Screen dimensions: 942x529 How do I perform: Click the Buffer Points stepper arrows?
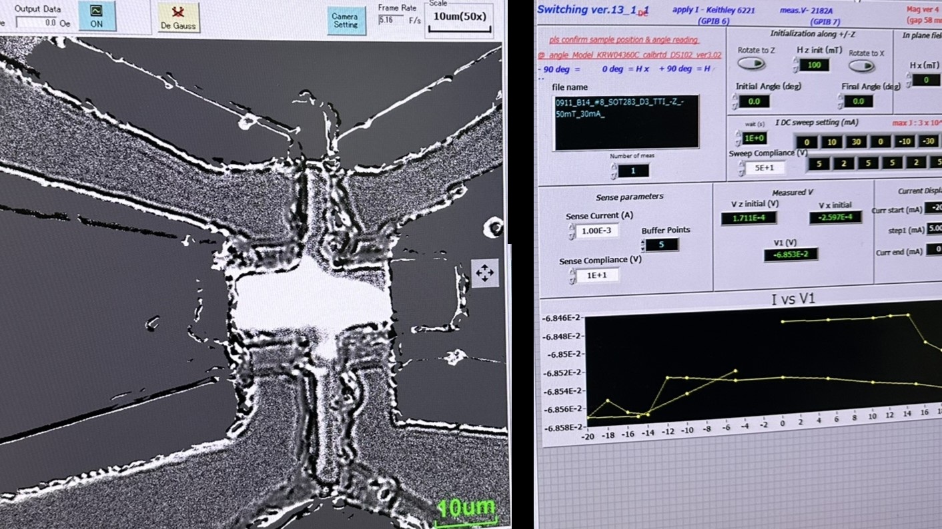641,245
